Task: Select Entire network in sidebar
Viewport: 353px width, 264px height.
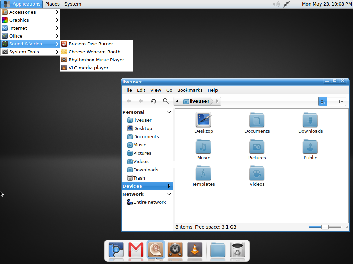Action: 150,202
